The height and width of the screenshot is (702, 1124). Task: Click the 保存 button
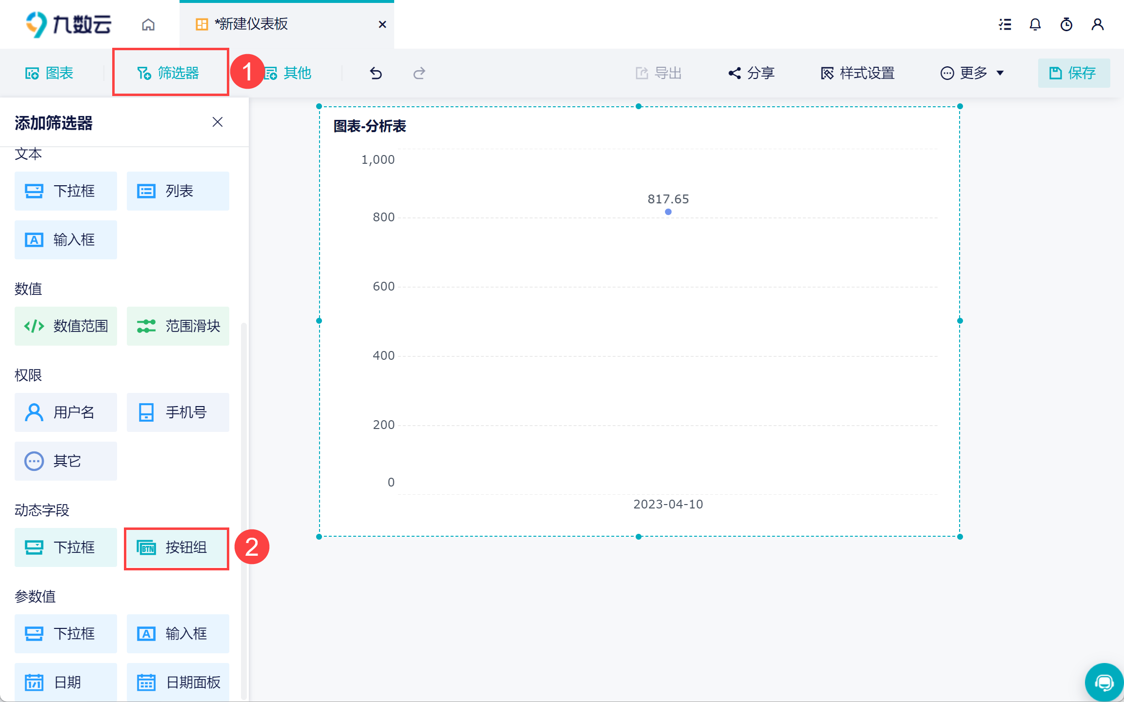[1073, 73]
